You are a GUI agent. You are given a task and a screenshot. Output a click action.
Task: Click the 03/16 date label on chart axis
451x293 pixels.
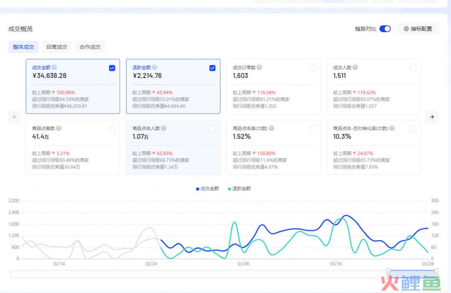336,264
